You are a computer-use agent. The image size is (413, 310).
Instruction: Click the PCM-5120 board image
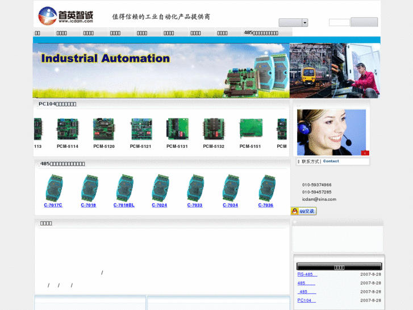[x=104, y=129]
